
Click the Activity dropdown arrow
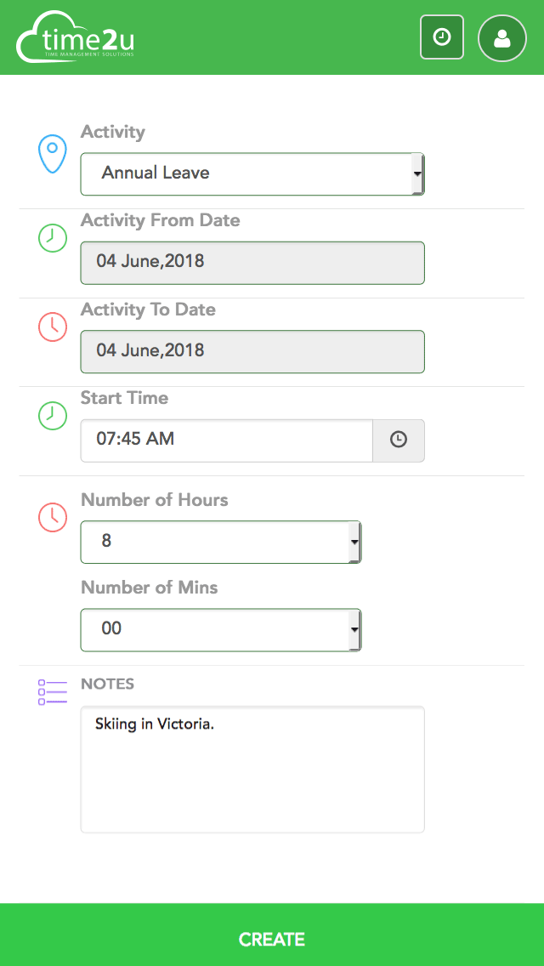coord(418,173)
